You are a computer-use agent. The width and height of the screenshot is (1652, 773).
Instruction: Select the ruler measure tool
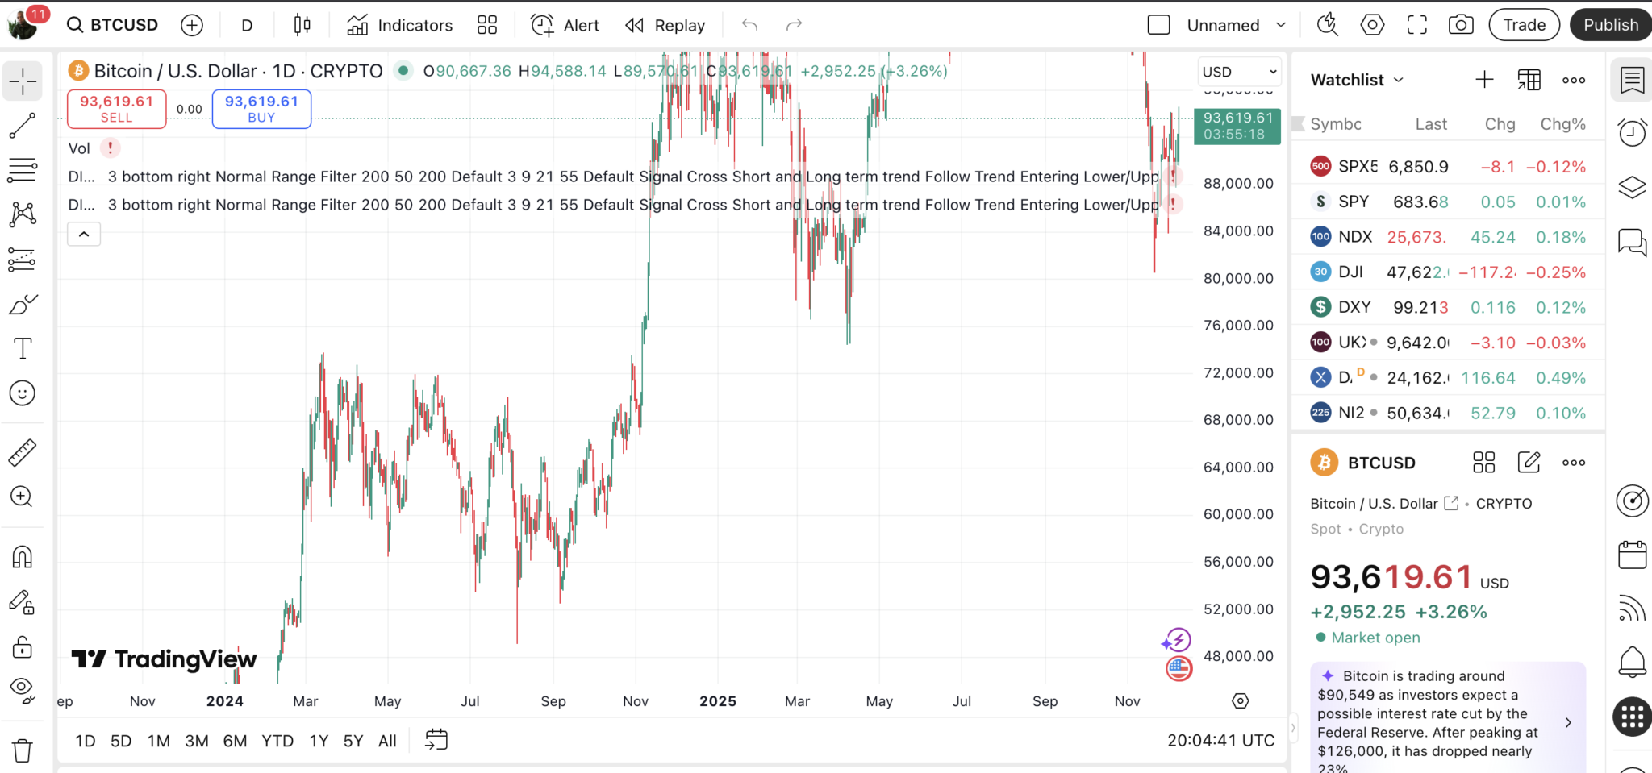coord(23,452)
